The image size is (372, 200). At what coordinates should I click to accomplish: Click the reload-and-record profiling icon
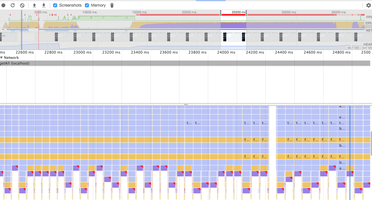click(13, 5)
